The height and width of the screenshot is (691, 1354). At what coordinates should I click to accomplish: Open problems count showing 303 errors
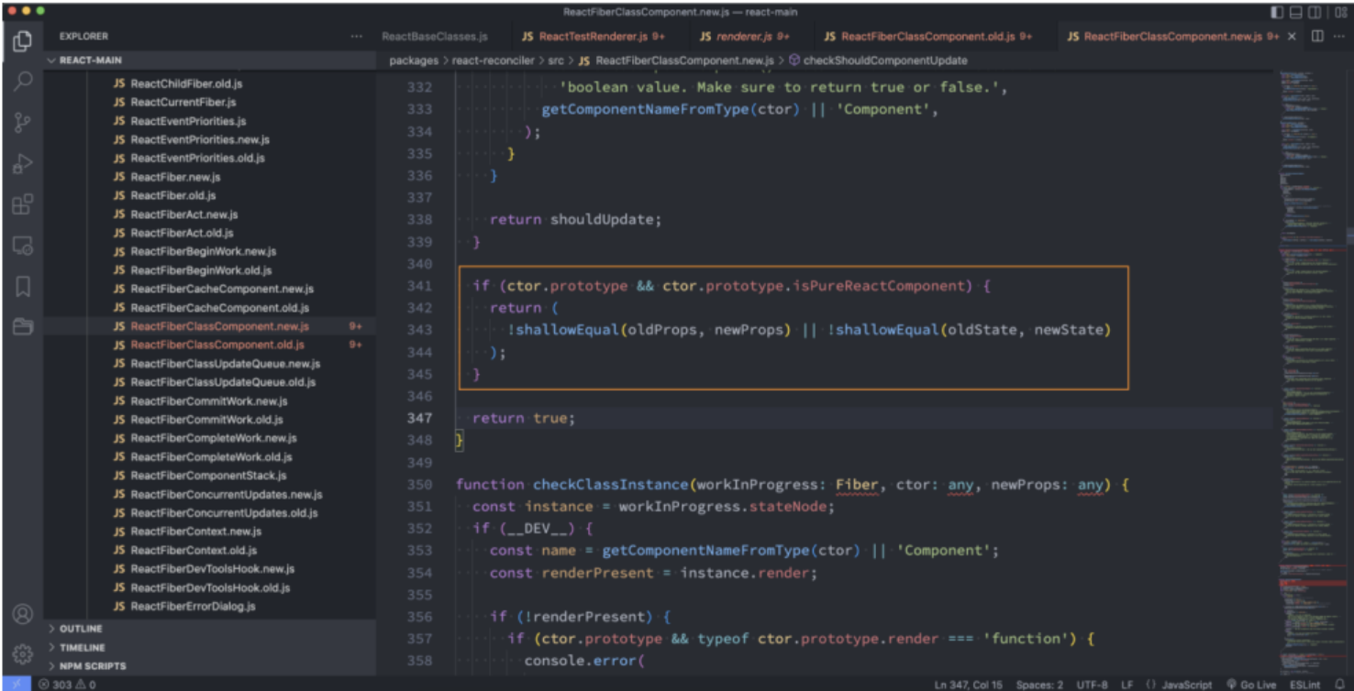68,684
